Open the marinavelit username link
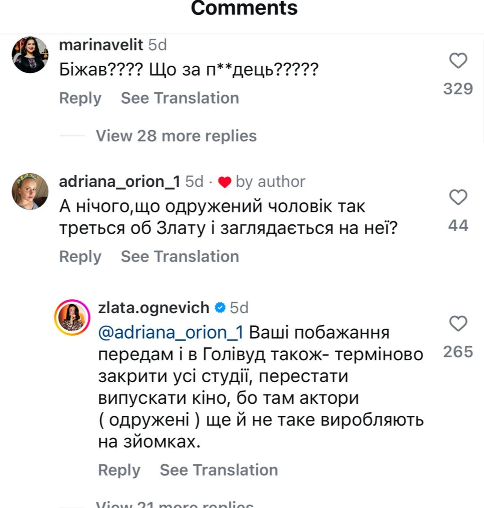 pos(101,45)
